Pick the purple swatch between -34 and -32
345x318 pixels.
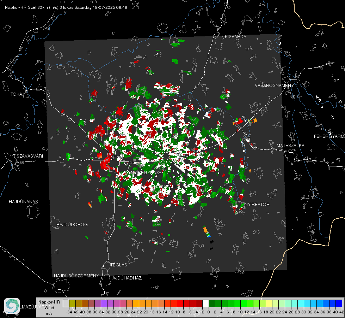(x=104, y=303)
